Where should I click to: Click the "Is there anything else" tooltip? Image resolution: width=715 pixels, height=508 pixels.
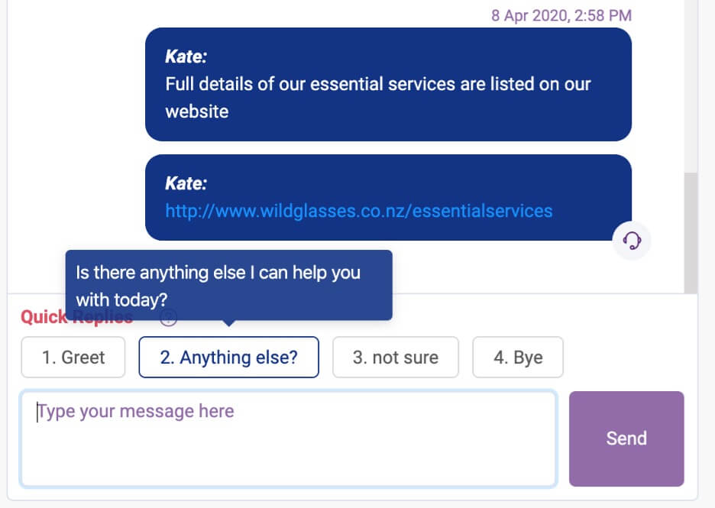click(x=228, y=285)
